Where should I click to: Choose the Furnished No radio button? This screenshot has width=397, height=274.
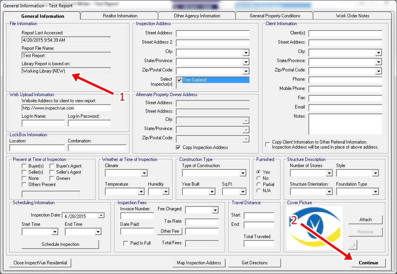click(259, 178)
